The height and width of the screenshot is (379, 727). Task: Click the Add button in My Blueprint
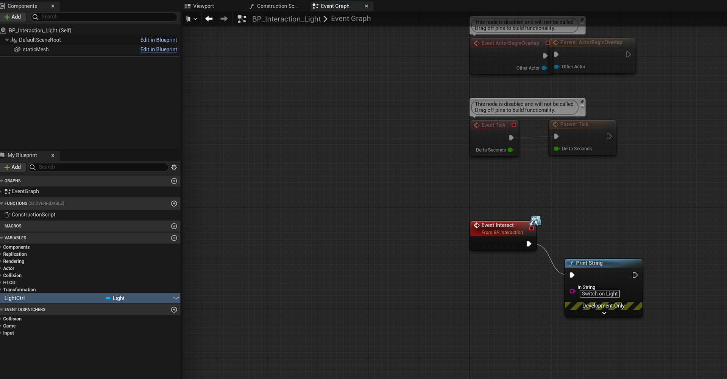[x=12, y=167]
